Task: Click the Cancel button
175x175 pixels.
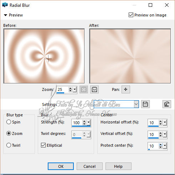Action: coord(89,166)
